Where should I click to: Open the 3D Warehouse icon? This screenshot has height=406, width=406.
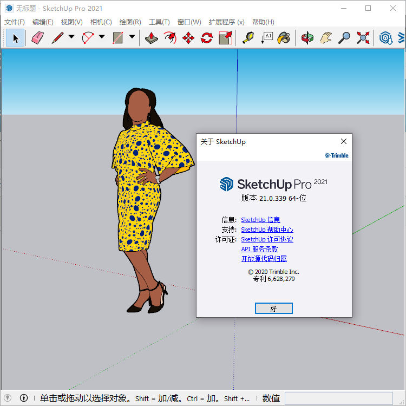pyautogui.click(x=386, y=38)
